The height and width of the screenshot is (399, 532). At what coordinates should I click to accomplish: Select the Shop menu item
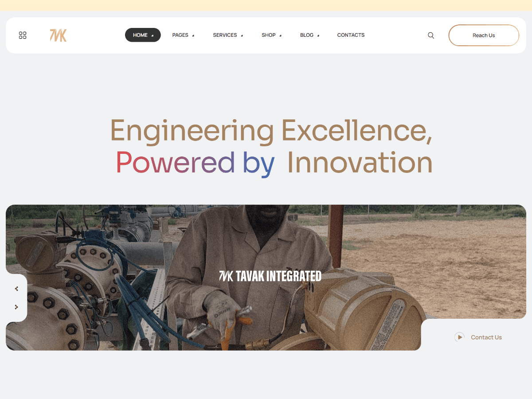[269, 35]
